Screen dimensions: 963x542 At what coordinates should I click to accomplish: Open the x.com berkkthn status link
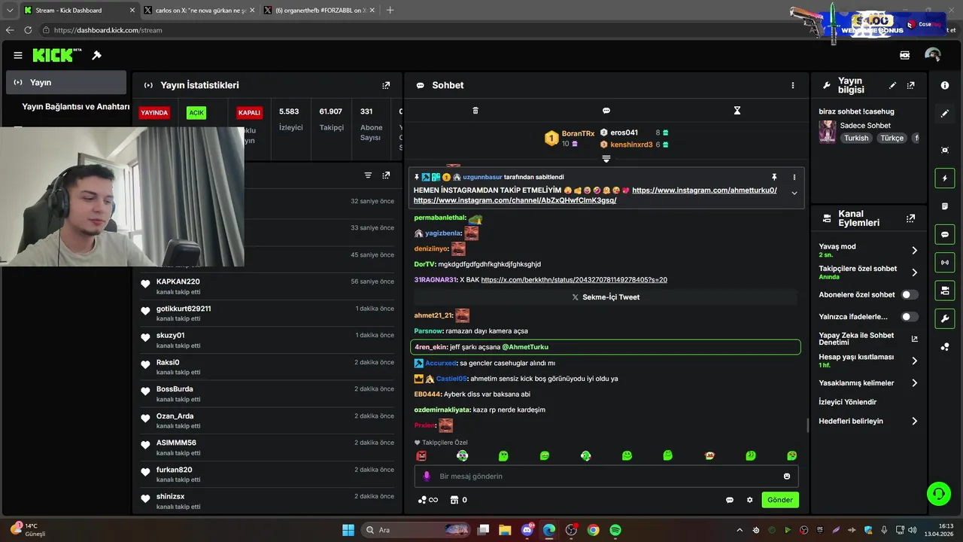pos(574,280)
